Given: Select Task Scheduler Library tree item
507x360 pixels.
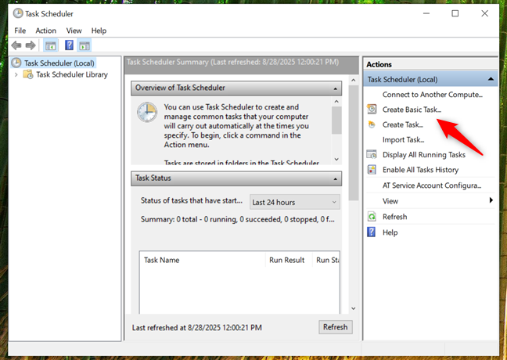Looking at the screenshot, I should [72, 74].
